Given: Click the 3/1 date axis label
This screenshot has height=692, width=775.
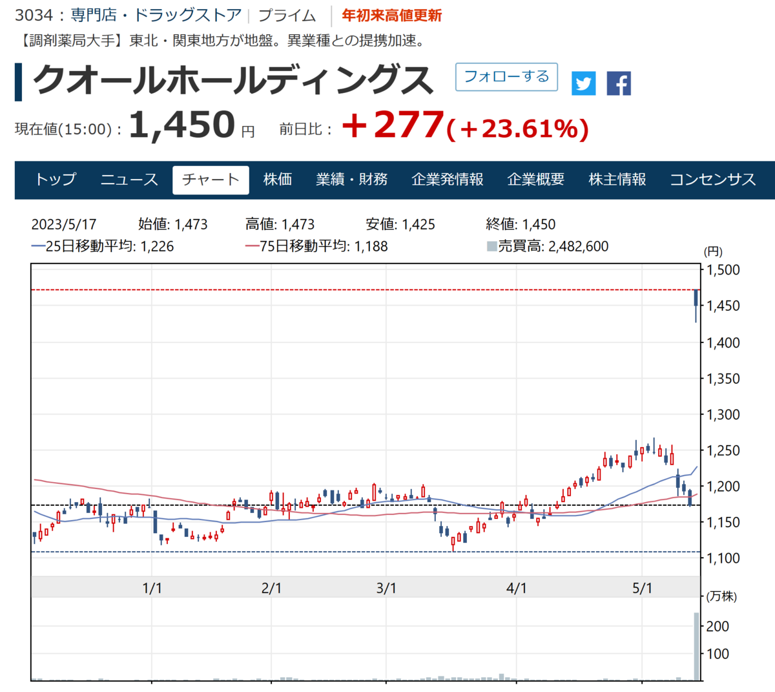Looking at the screenshot, I should [386, 588].
